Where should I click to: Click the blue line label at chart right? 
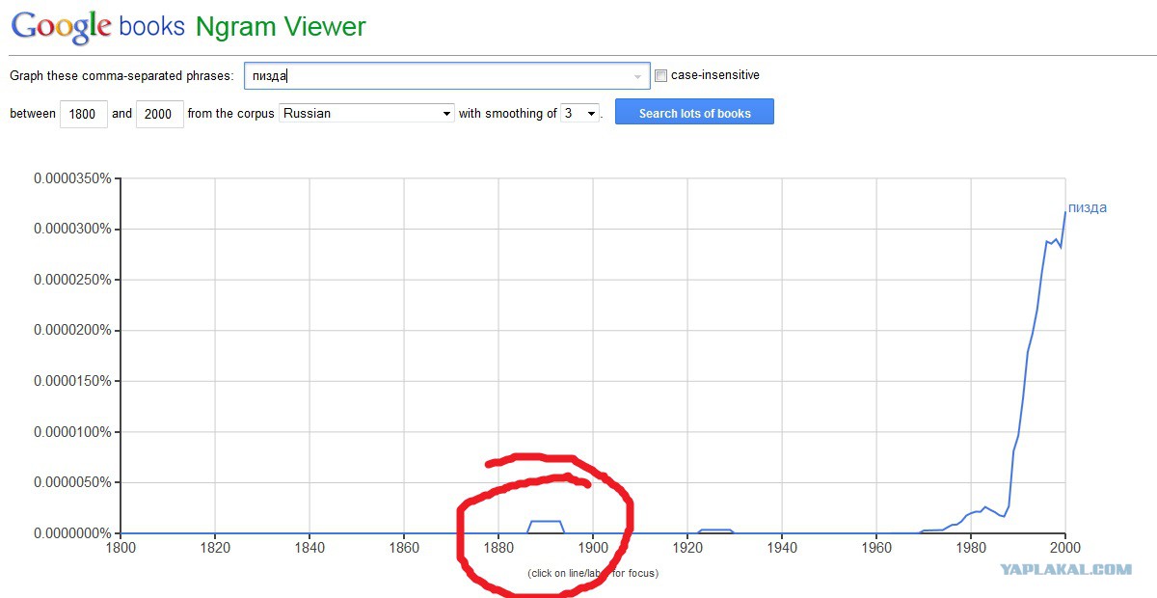point(1088,207)
